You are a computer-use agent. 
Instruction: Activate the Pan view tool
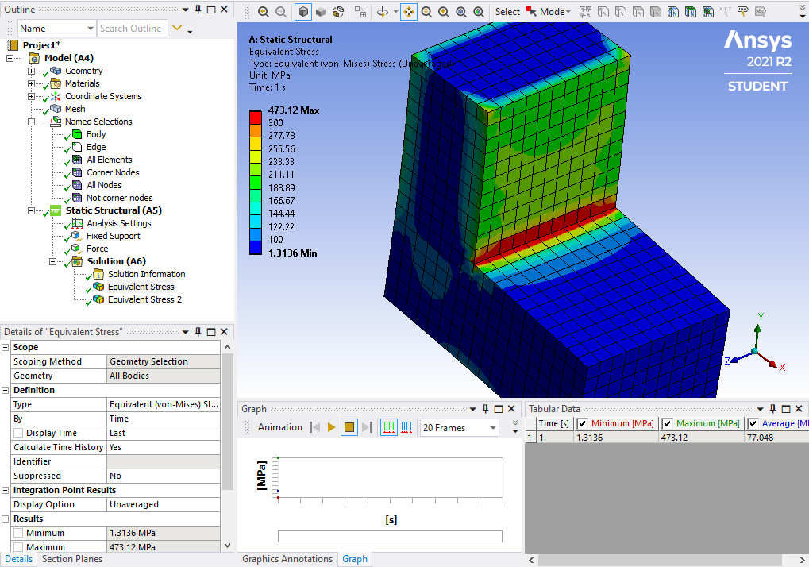[409, 12]
